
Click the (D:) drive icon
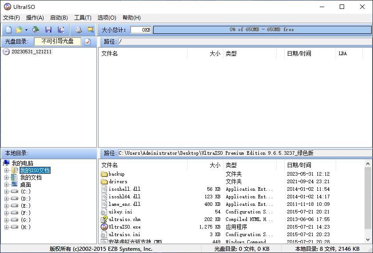[15, 198]
